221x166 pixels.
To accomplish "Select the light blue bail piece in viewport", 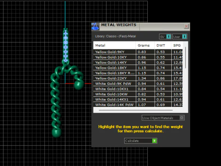I will click(x=66, y=46).
